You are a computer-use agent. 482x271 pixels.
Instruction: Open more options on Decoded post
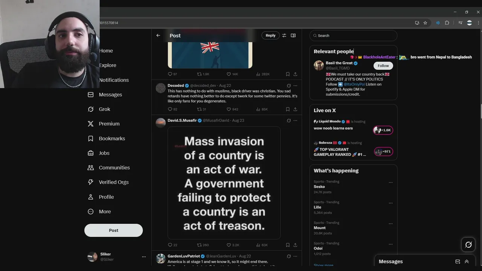[295, 85]
